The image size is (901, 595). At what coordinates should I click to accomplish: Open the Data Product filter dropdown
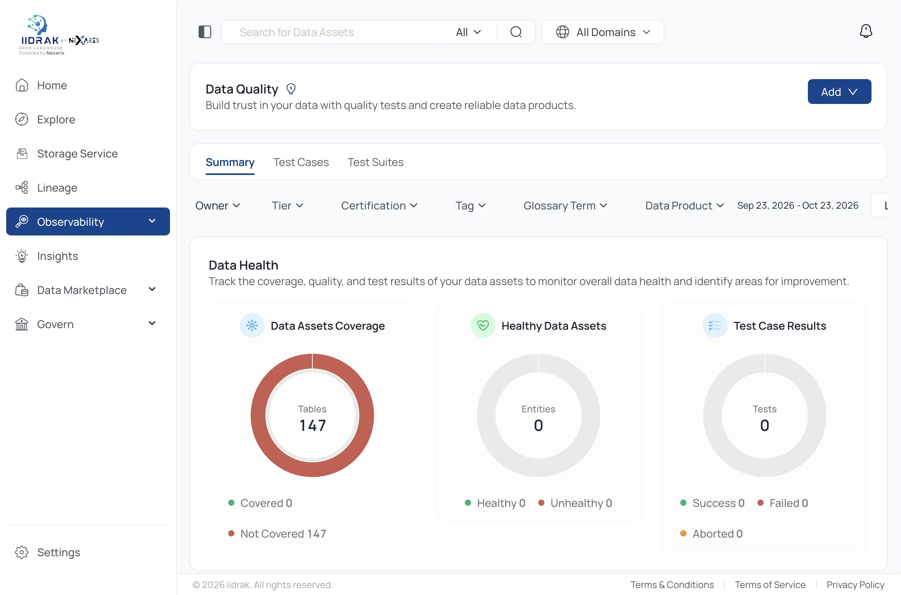684,206
